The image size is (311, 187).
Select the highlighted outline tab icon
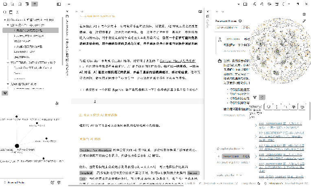coord(35,4)
